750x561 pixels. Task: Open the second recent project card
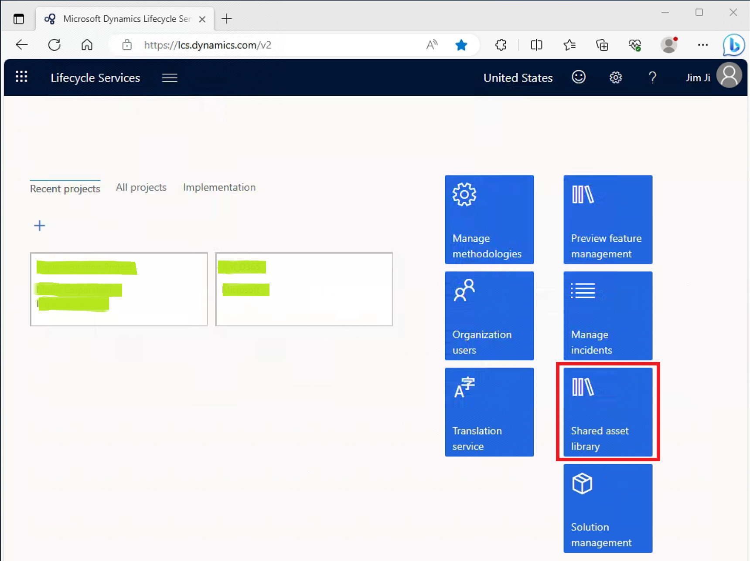click(x=304, y=289)
